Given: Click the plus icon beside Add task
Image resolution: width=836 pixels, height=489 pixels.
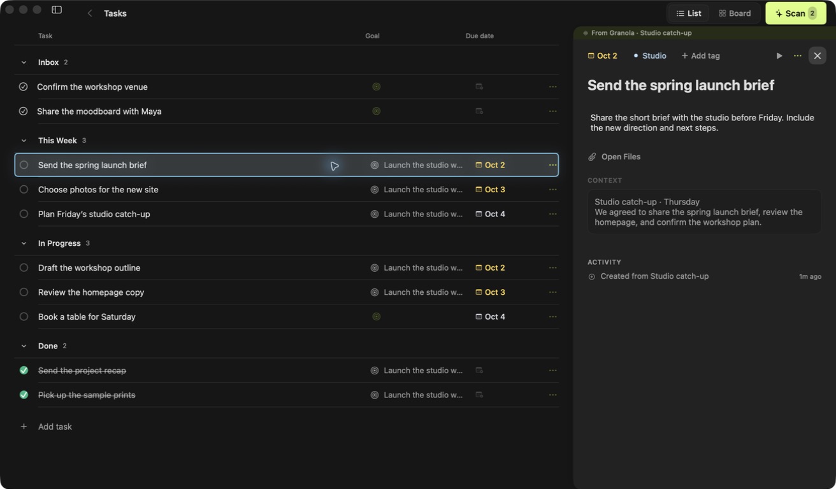Looking at the screenshot, I should 24,427.
